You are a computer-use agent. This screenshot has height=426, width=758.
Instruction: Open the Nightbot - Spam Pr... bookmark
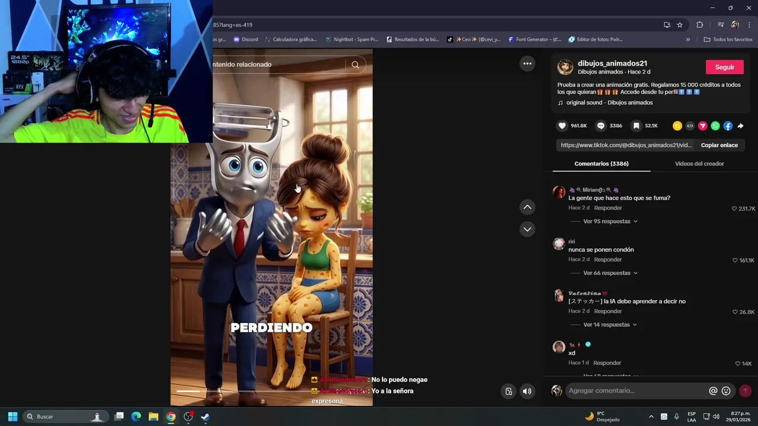coord(352,40)
